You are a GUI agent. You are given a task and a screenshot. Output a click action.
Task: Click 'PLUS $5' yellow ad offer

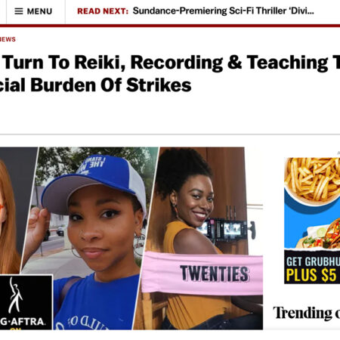[312, 275]
